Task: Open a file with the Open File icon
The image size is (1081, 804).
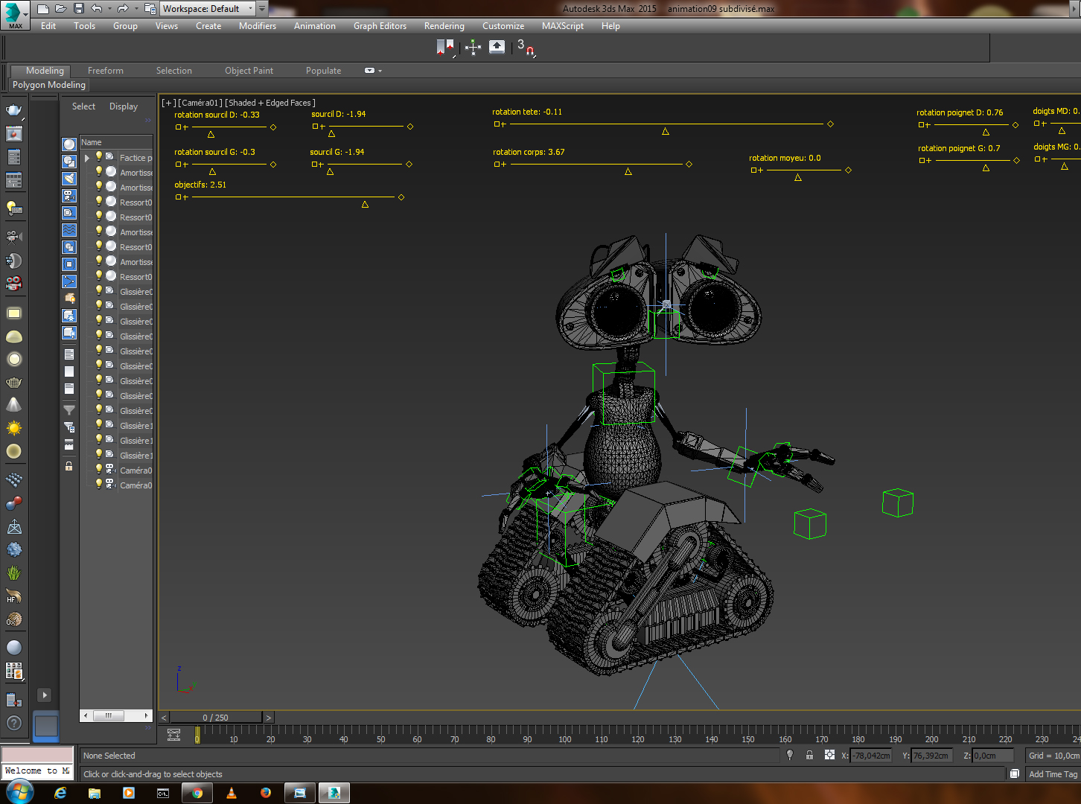Action: point(60,9)
